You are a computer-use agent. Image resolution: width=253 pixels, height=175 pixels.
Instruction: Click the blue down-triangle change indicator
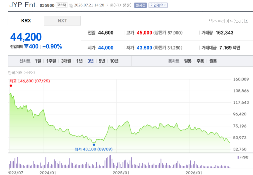pyautogui.click(x=26, y=46)
